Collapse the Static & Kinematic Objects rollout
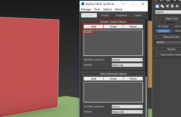The width and height of the screenshot is (181, 117). [x=84, y=74]
